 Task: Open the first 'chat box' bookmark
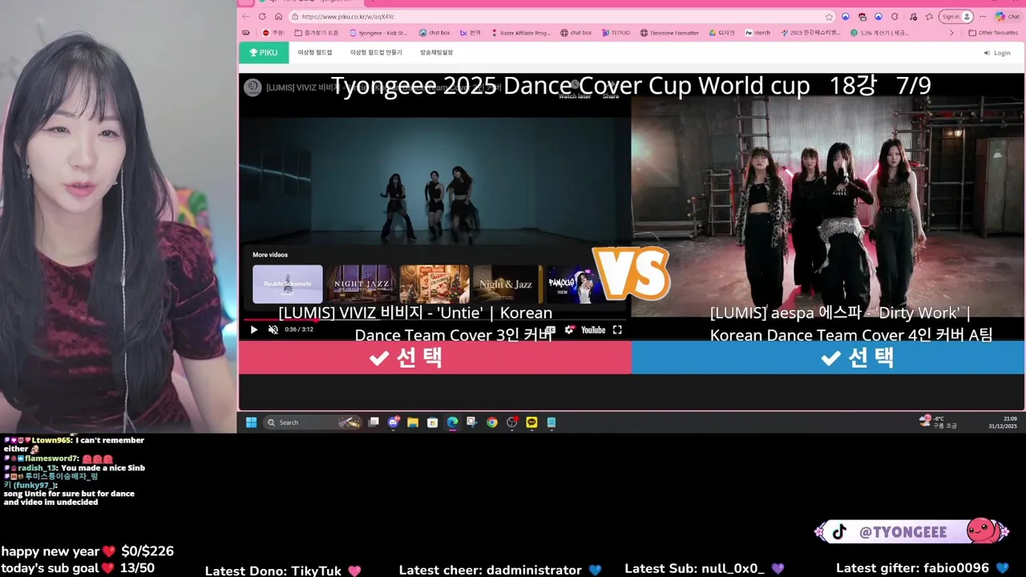[435, 33]
